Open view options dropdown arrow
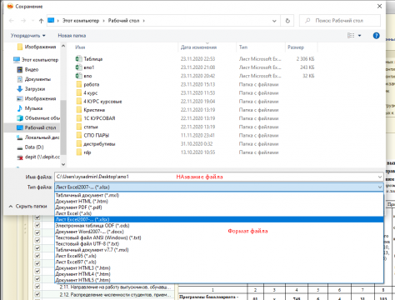 [x=359, y=36]
